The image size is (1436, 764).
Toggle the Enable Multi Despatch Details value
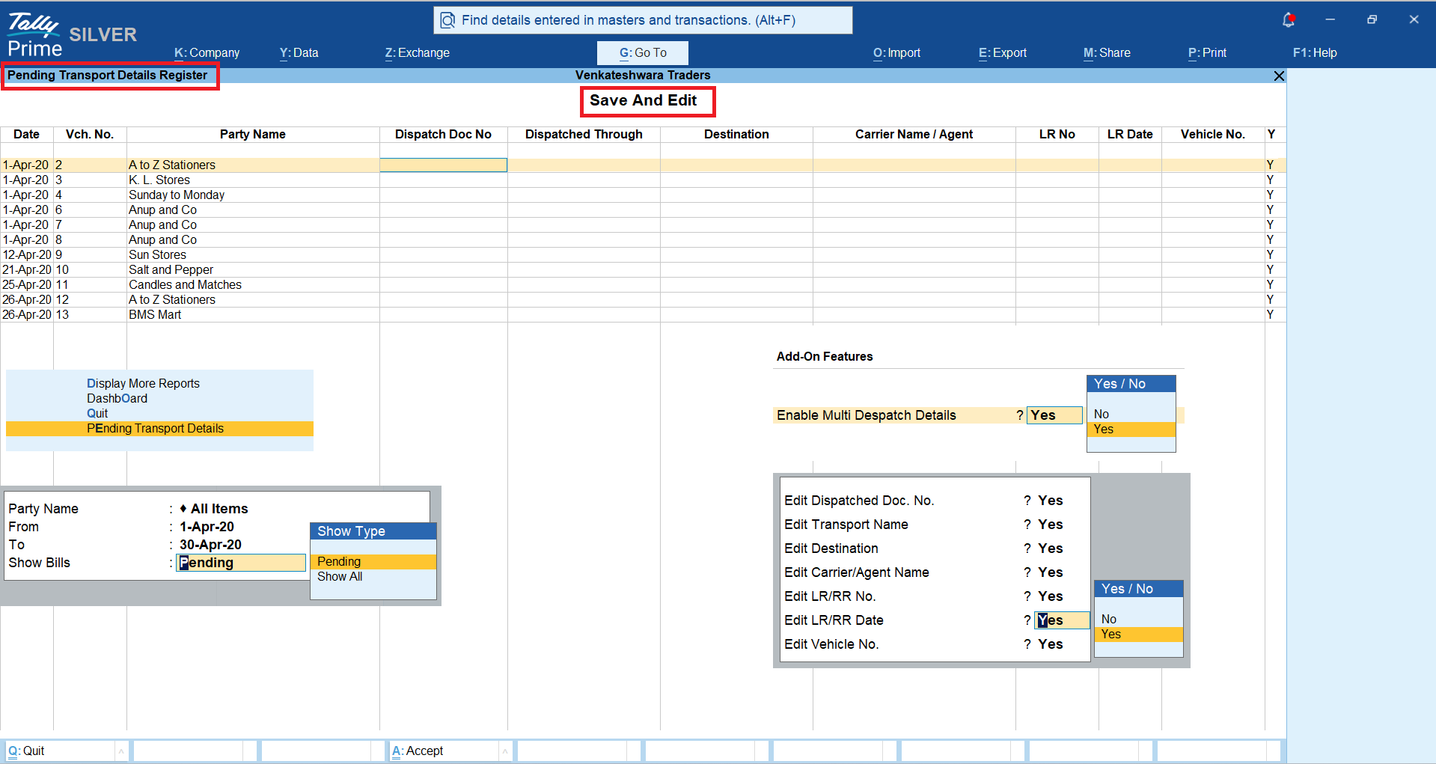(x=1054, y=415)
